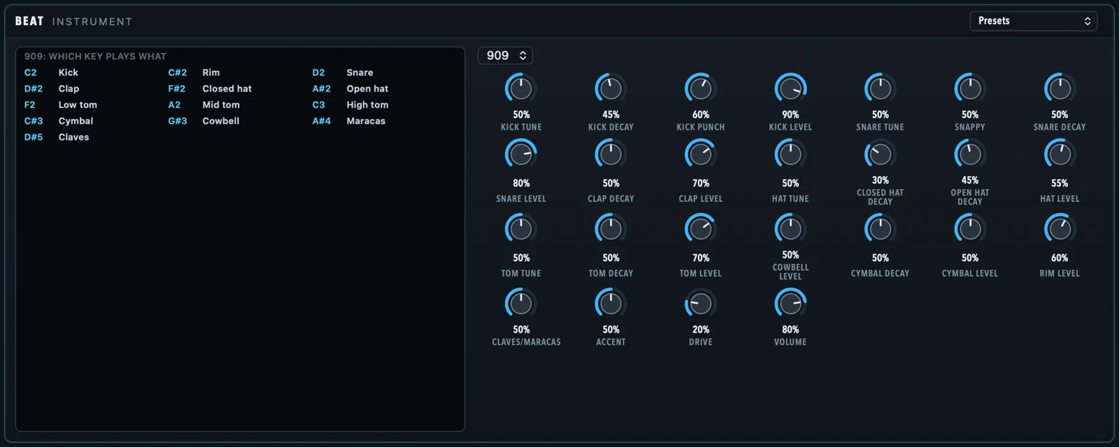Click the Cymbal Decay knob
The image size is (1119, 447).
click(880, 229)
